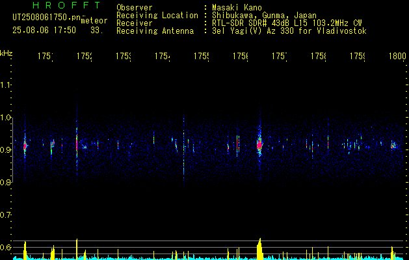Click the 1800 time axis label
The image size is (409, 260).
(397, 56)
